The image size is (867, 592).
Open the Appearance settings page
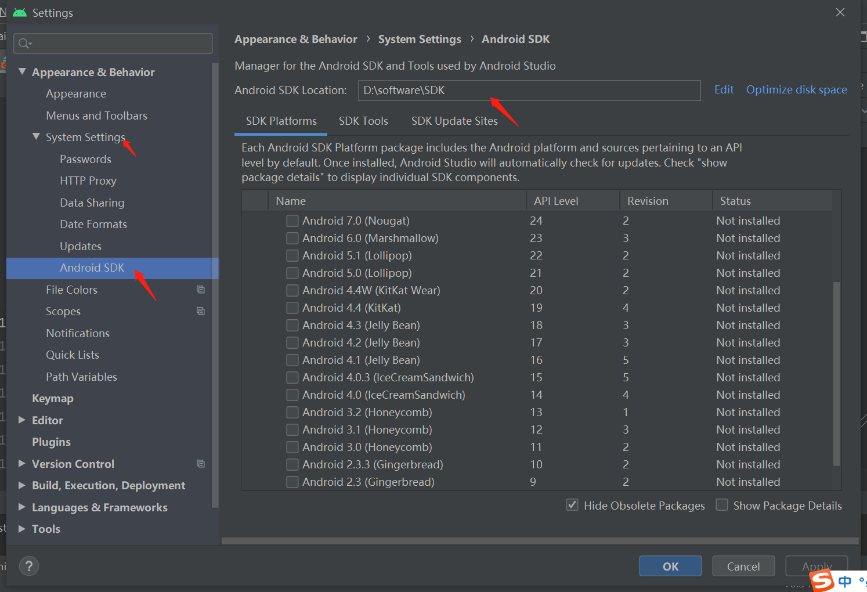click(76, 93)
